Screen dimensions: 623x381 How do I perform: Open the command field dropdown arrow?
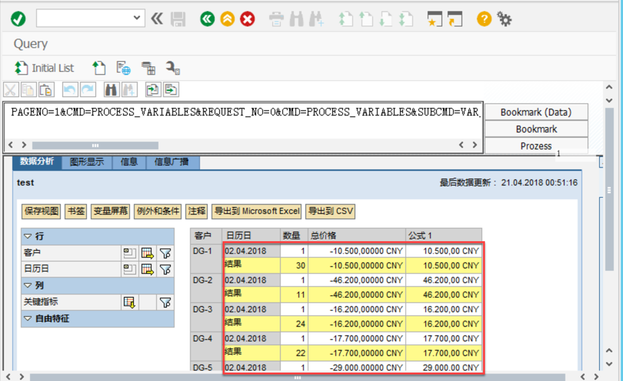click(x=137, y=18)
